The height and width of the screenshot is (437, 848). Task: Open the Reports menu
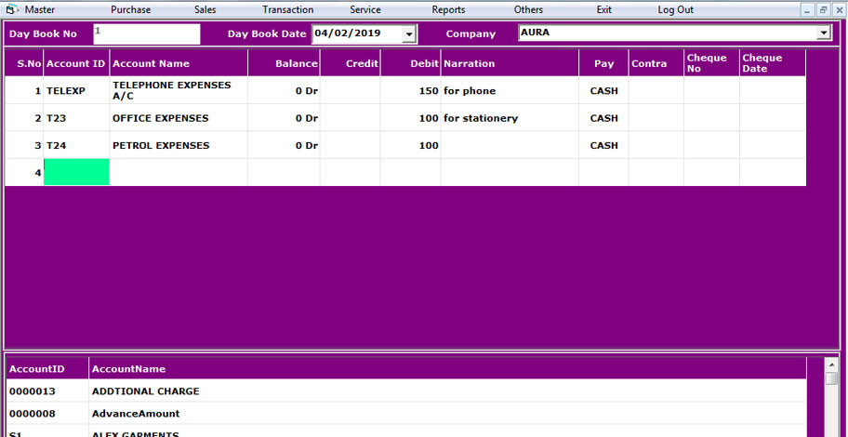pyautogui.click(x=448, y=9)
